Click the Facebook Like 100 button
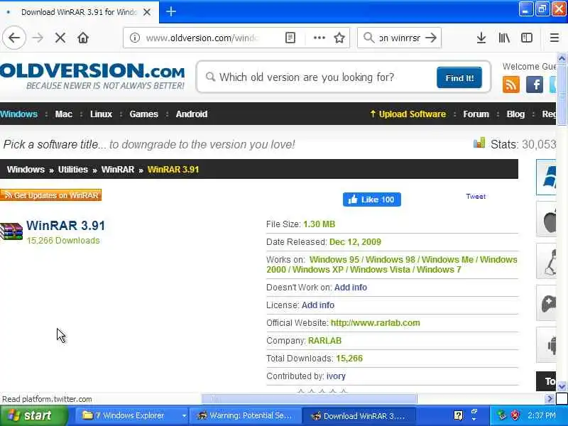Image resolution: width=568 pixels, height=426 pixels. 372,200
